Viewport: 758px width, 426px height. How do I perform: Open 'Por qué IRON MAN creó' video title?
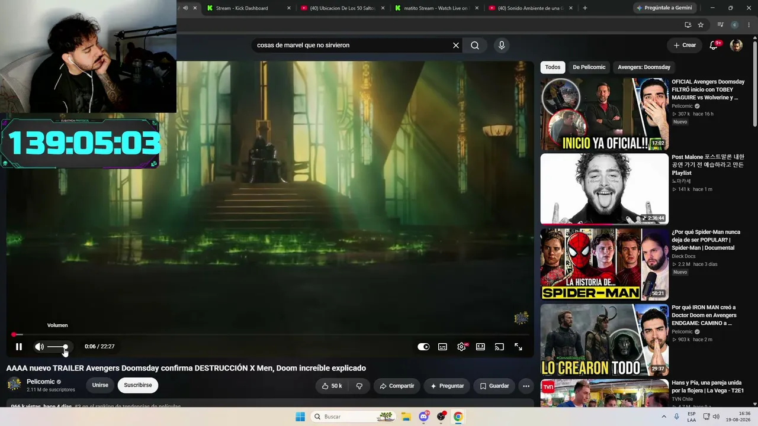point(704,315)
